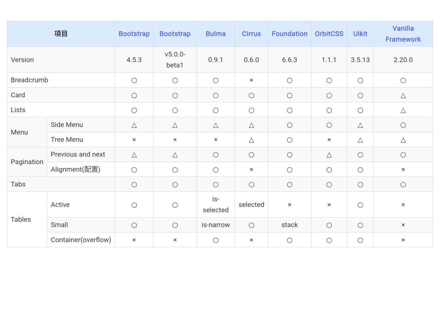Click the triangle in Tree Menu row under Cirrus
Screen dimensions: 440x330
[x=252, y=140]
